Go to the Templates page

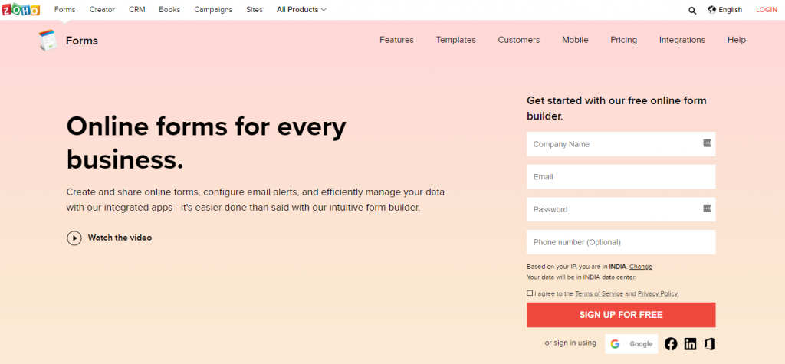point(455,40)
